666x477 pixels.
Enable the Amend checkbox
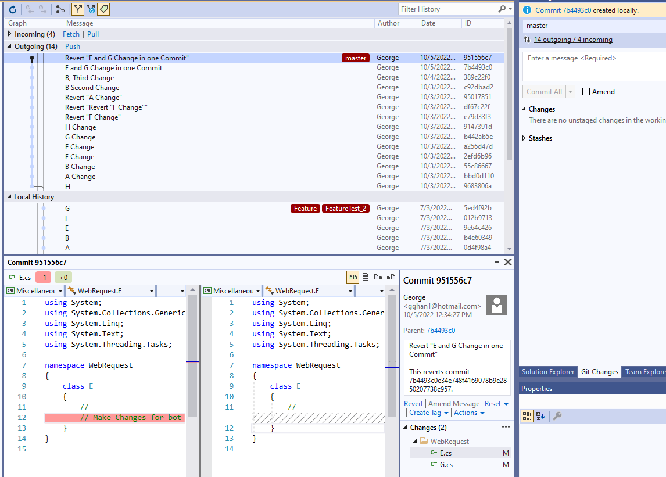point(586,92)
